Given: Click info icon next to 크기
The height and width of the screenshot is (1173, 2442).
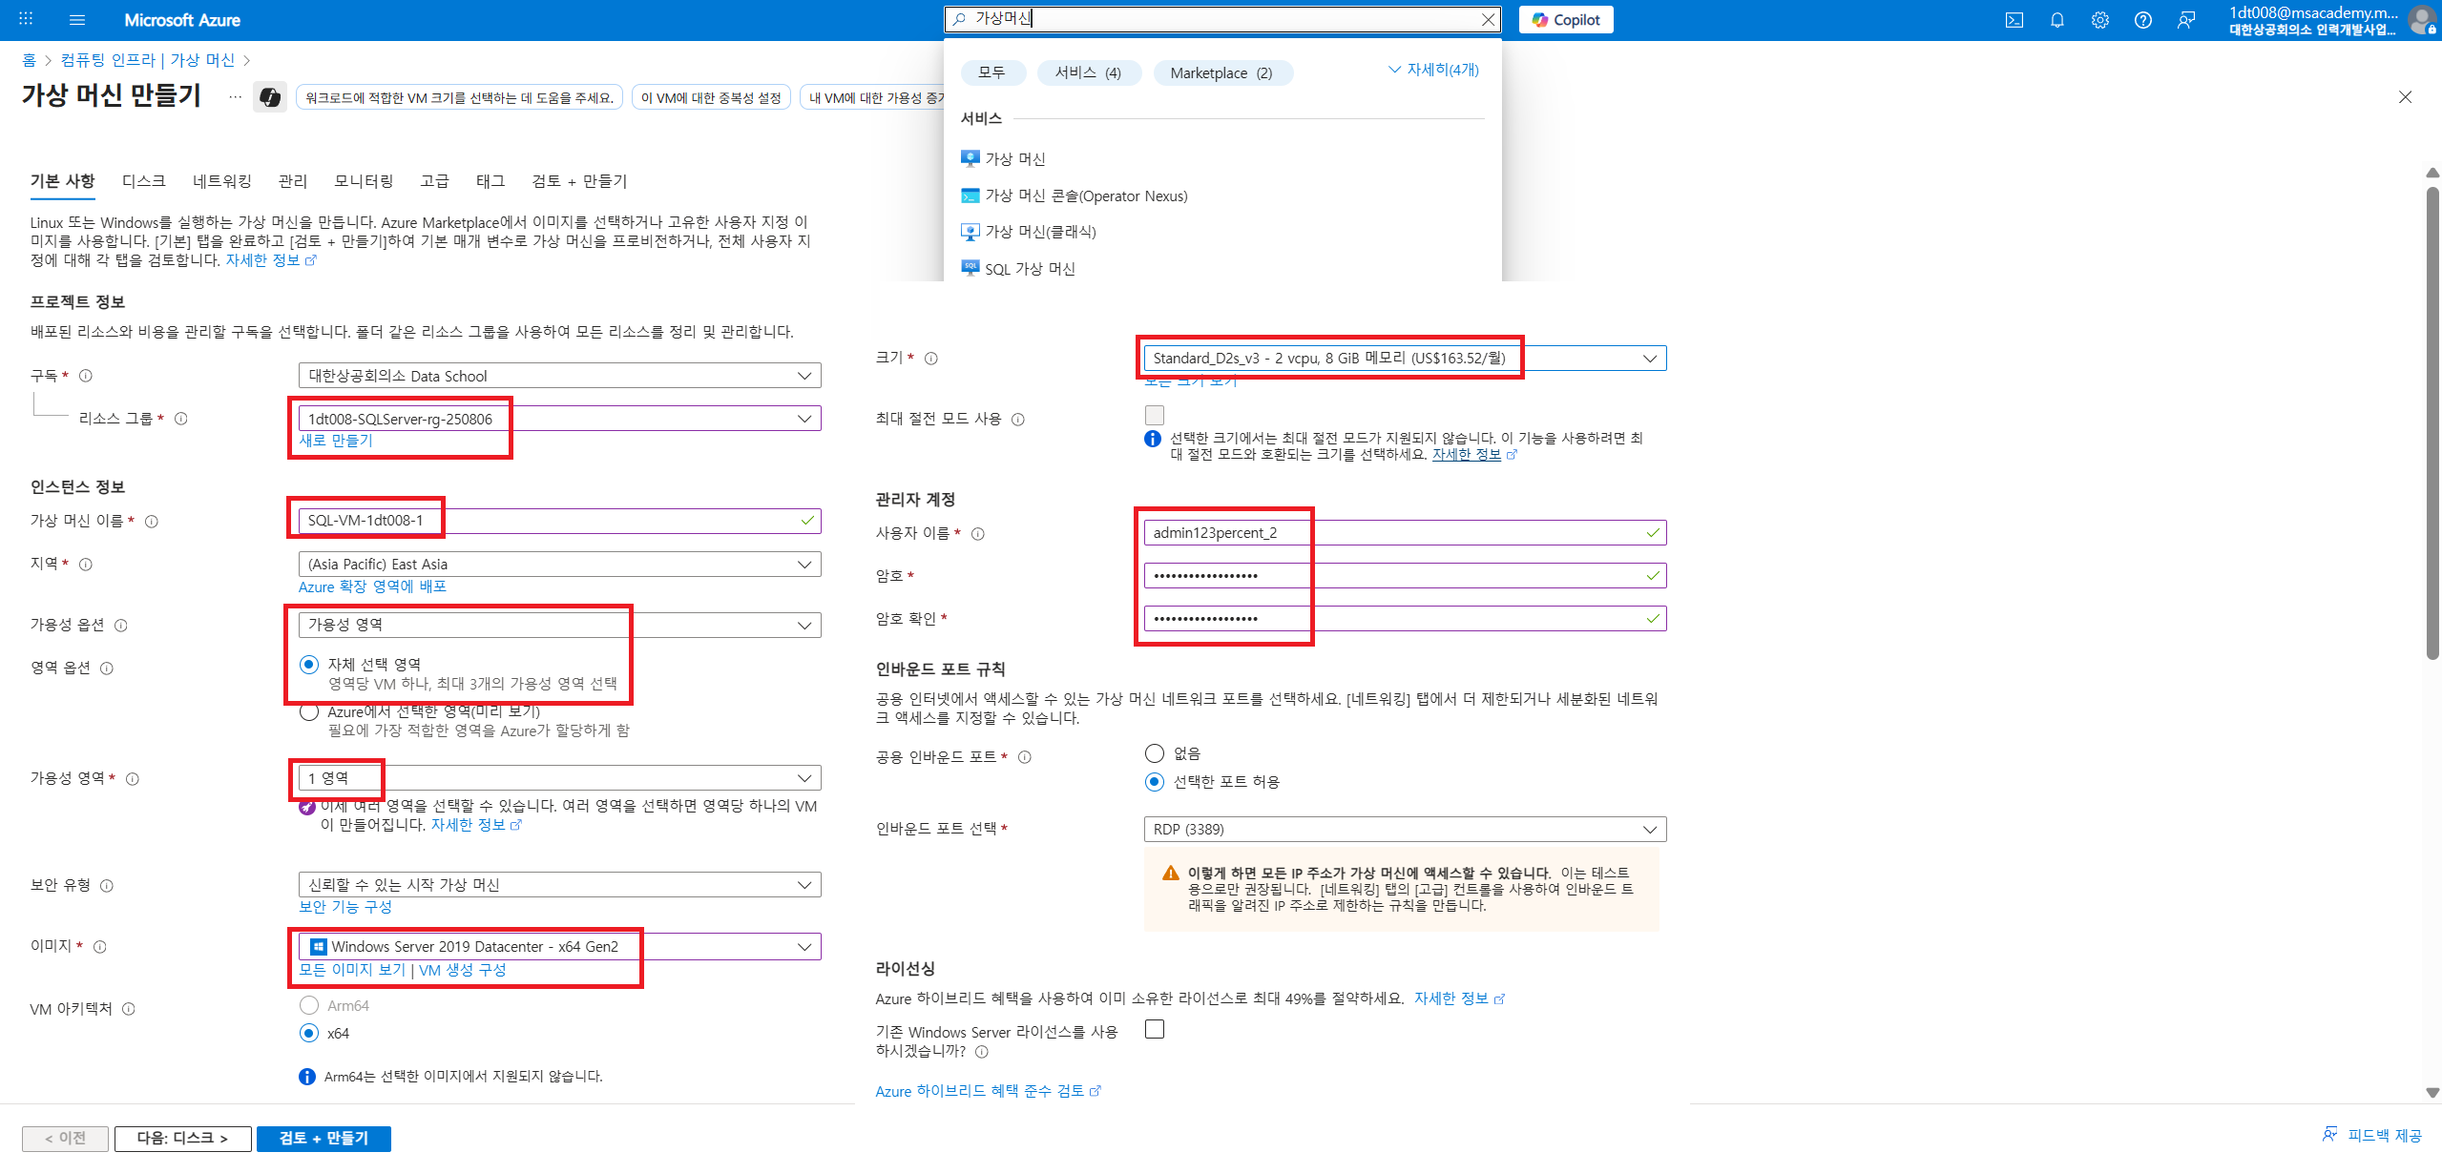Looking at the screenshot, I should [931, 359].
